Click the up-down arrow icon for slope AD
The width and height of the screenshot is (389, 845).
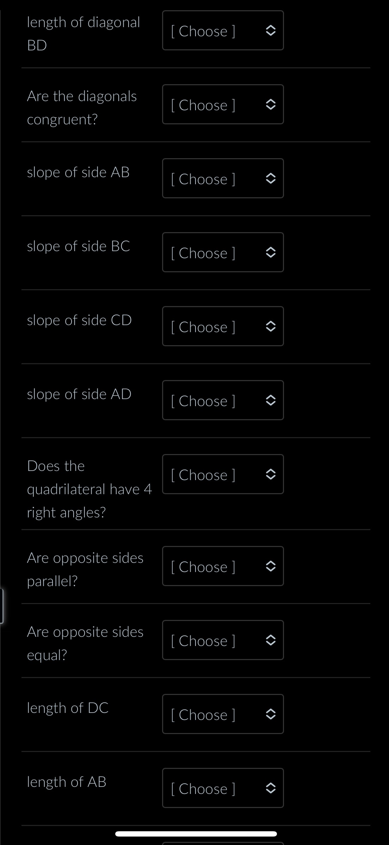click(x=270, y=401)
